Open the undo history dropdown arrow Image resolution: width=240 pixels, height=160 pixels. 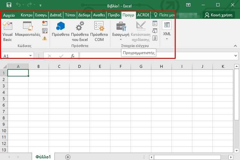[x=23, y=5]
